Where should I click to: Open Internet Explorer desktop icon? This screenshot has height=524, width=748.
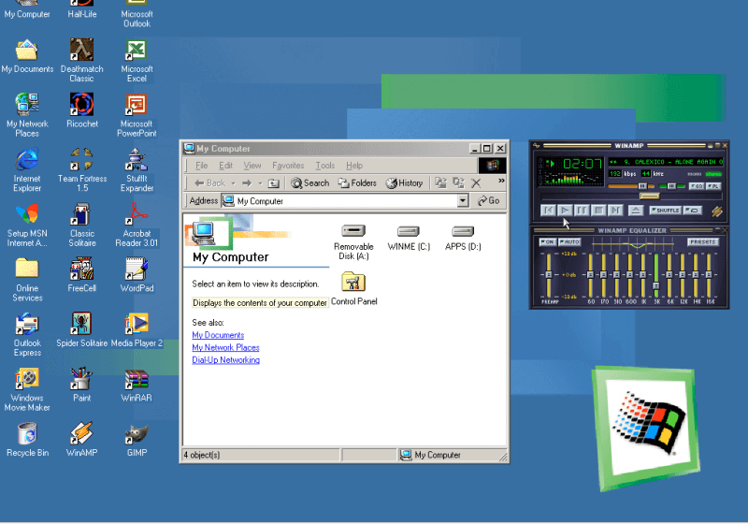pos(27,169)
